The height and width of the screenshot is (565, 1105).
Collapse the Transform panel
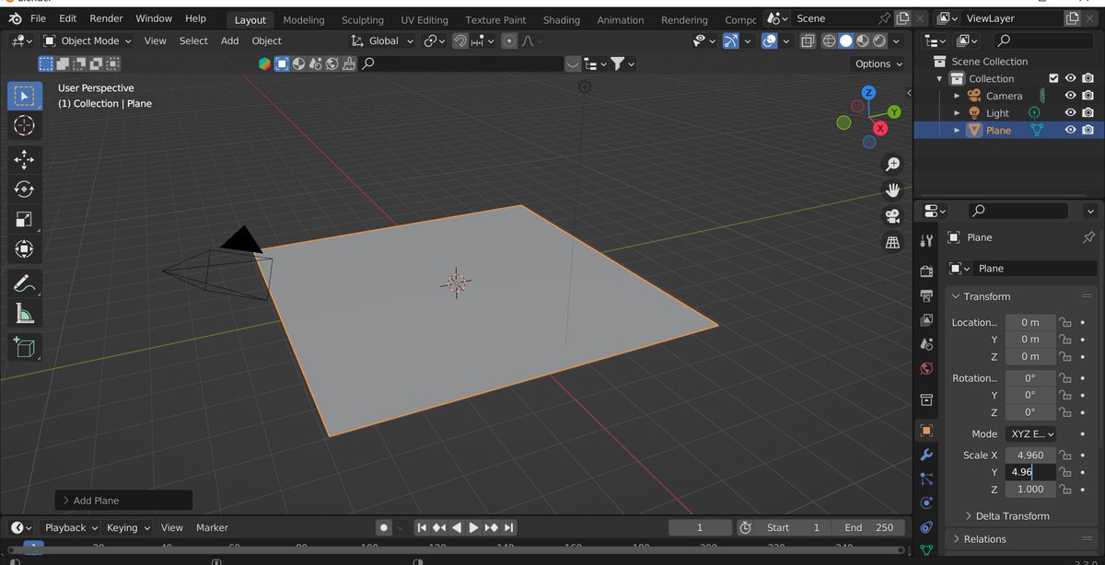click(986, 296)
